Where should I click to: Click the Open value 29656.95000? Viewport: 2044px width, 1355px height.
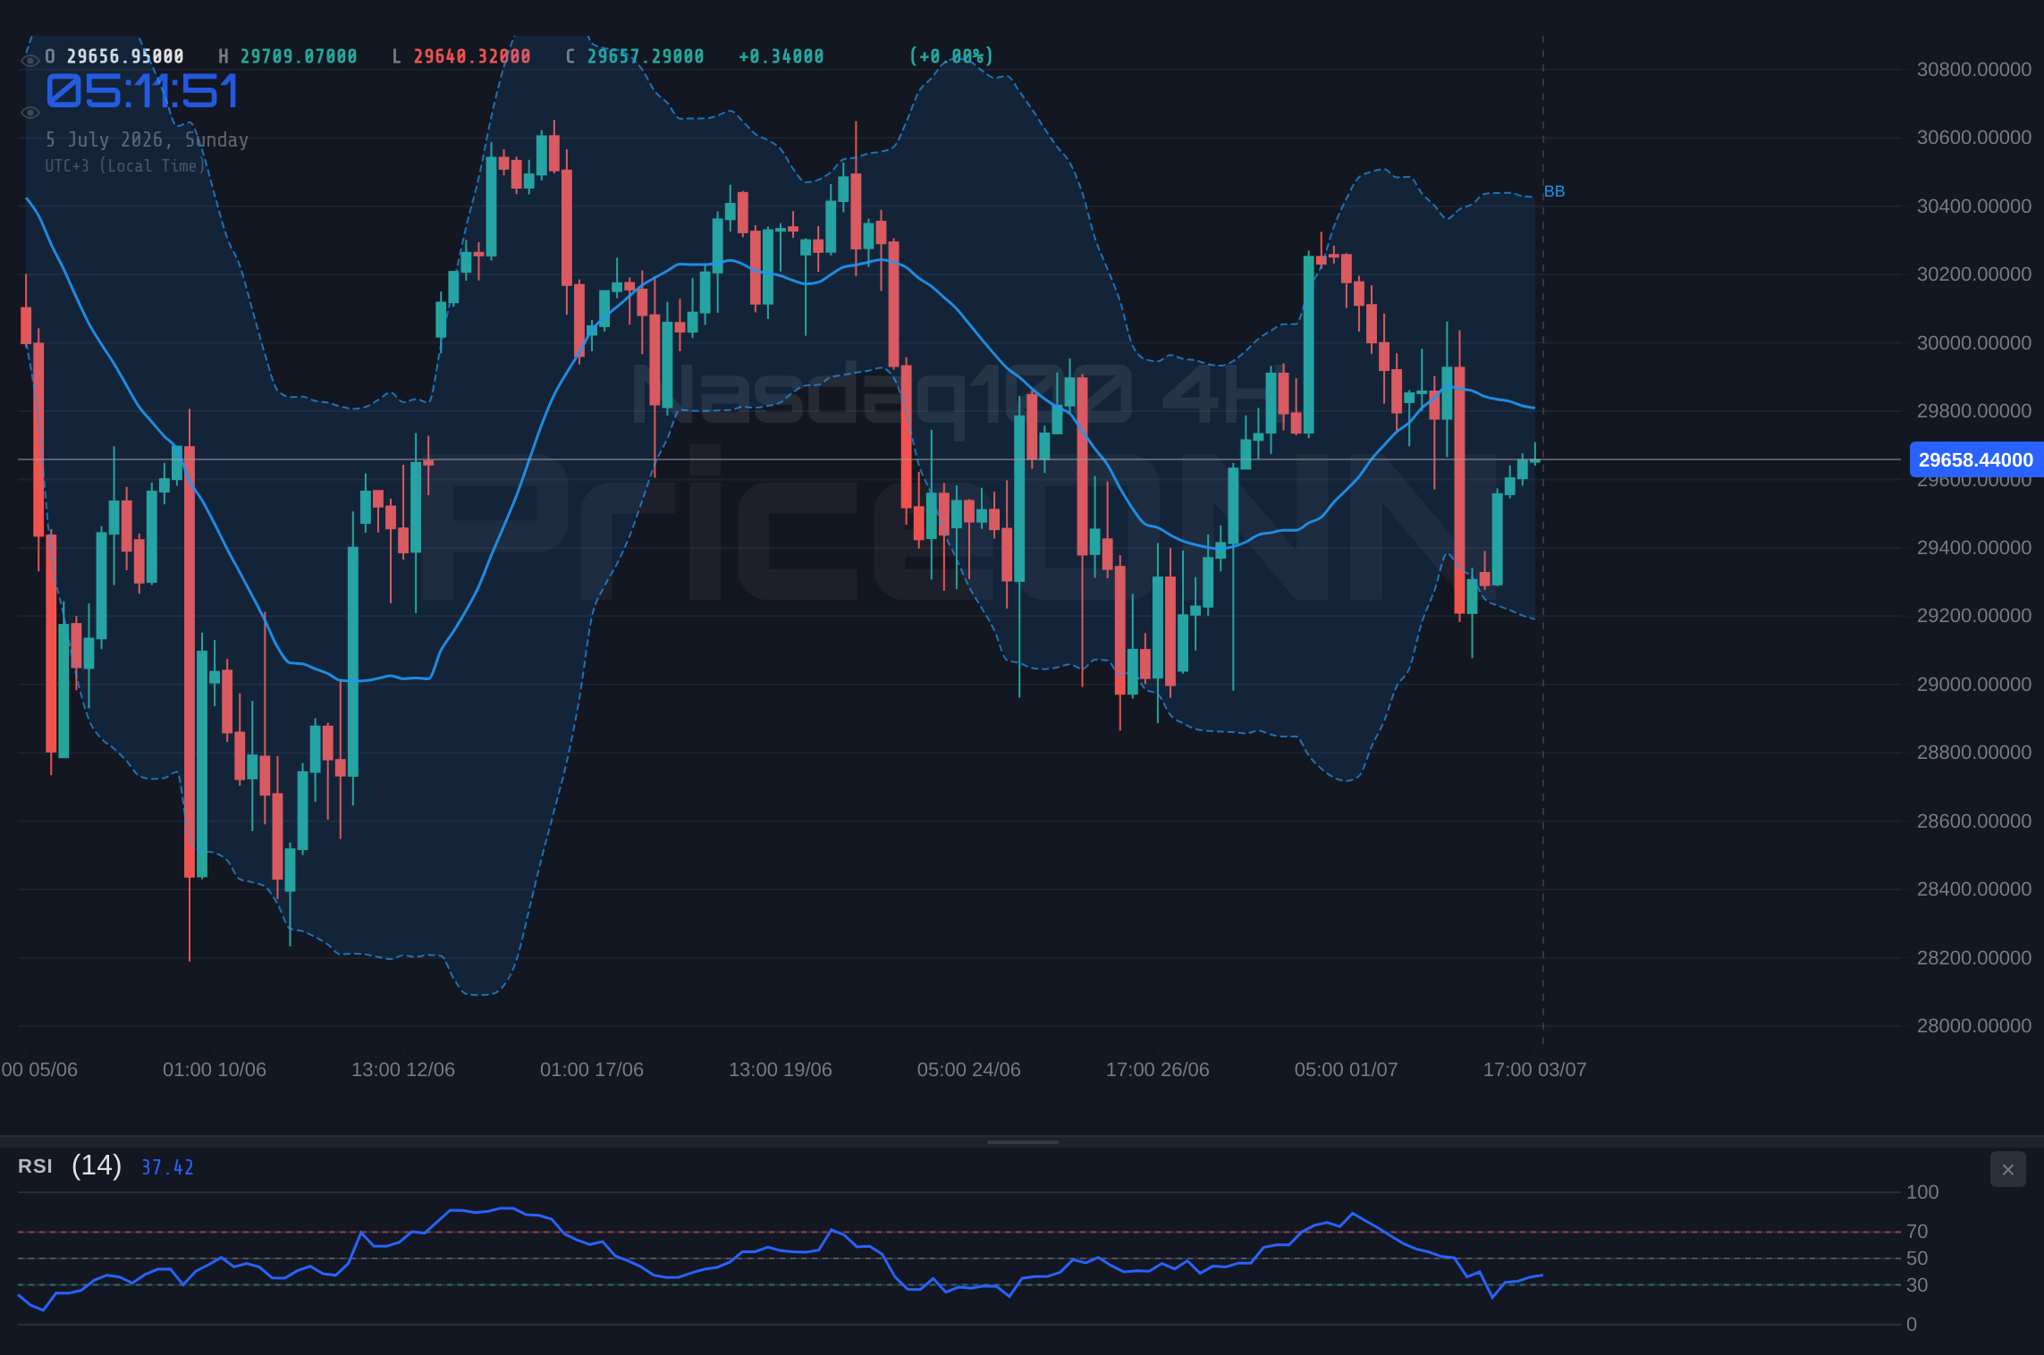pyautogui.click(x=125, y=56)
